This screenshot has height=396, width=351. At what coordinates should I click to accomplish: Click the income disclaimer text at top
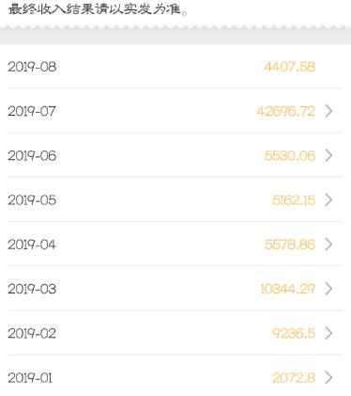pyautogui.click(x=99, y=8)
